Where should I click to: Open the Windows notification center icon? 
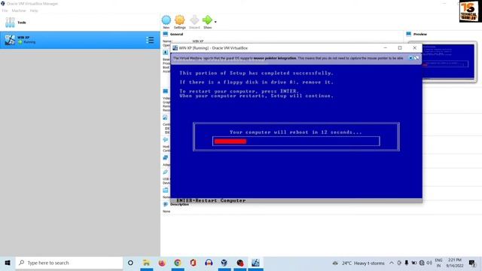pos(472,263)
